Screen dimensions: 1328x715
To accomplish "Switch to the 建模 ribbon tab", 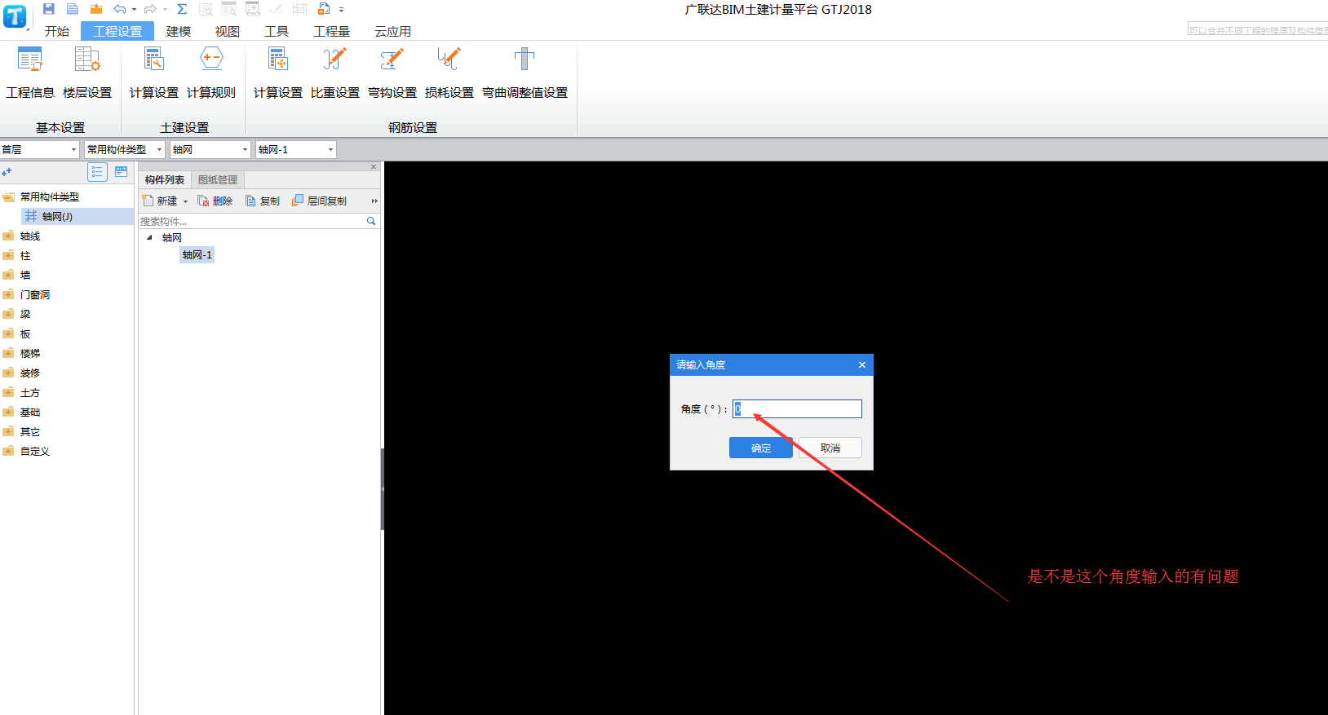I will [179, 31].
